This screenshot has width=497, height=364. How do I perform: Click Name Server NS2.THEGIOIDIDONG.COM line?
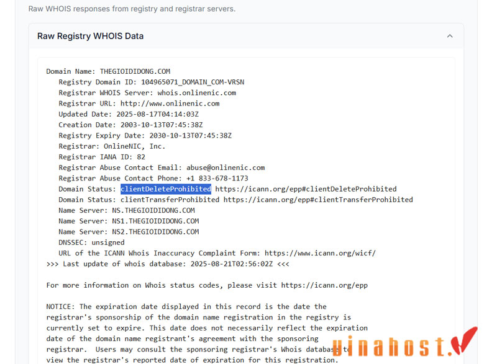coord(129,232)
